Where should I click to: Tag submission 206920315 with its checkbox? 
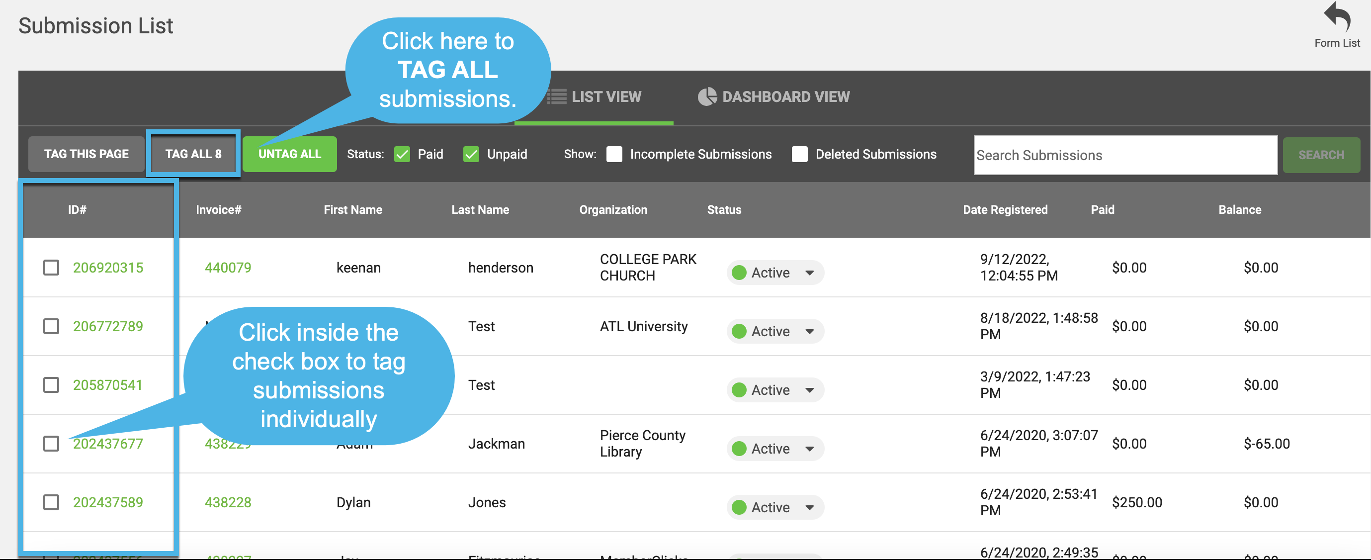point(51,268)
